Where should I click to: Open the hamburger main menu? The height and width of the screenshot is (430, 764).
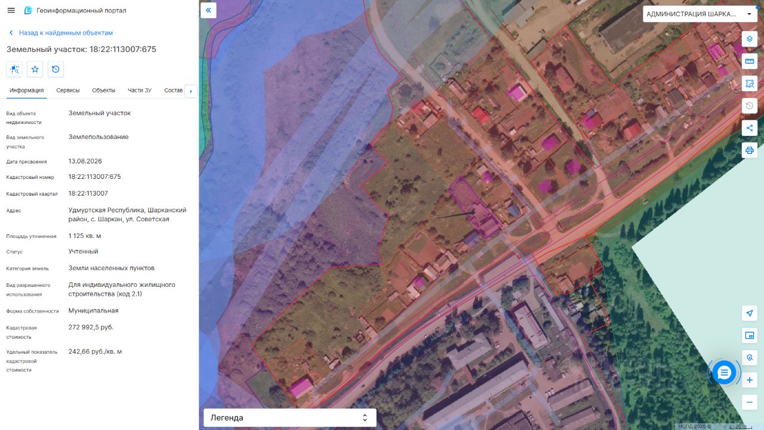11,10
